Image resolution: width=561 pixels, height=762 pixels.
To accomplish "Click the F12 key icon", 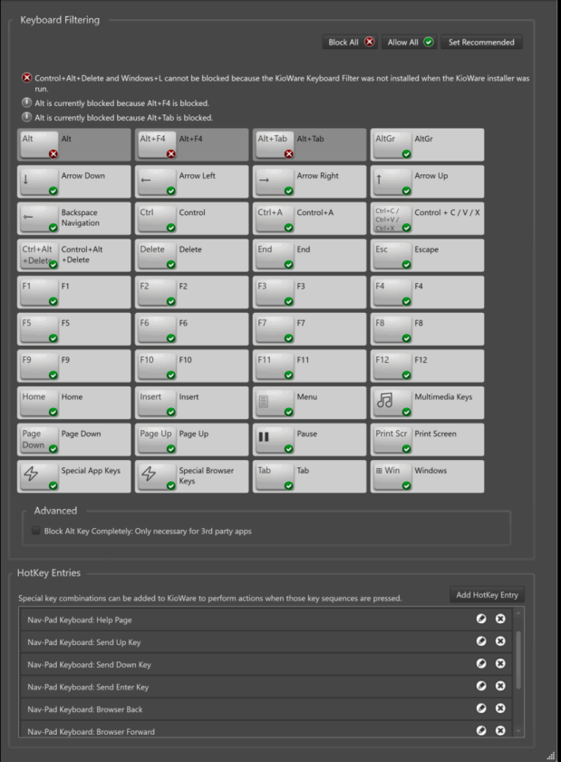I will coord(392,366).
